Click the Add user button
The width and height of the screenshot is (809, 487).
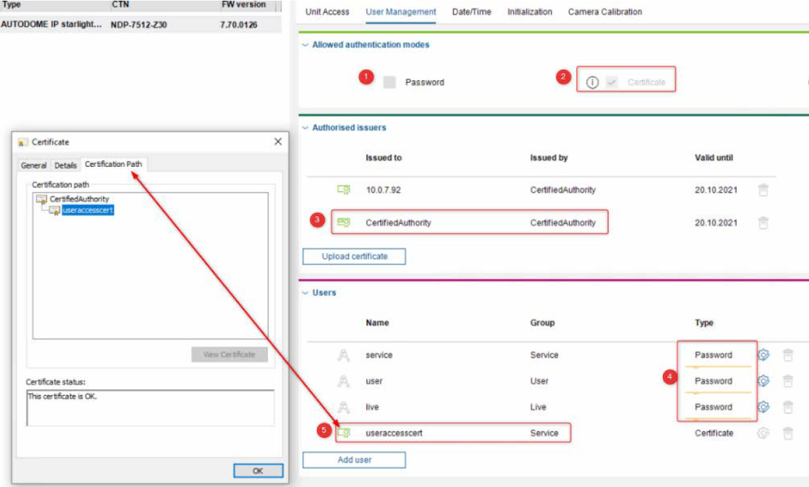354,460
